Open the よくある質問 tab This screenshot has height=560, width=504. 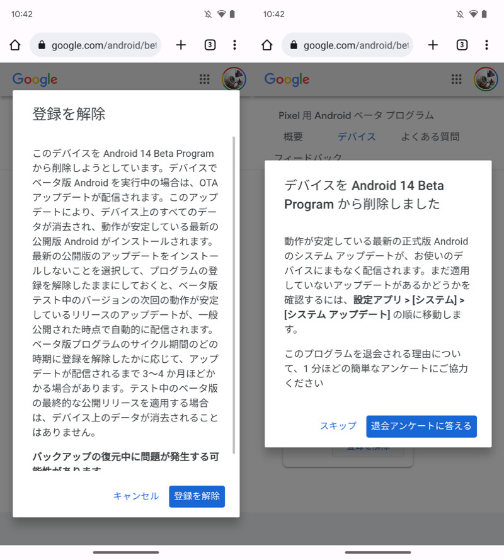(430, 137)
